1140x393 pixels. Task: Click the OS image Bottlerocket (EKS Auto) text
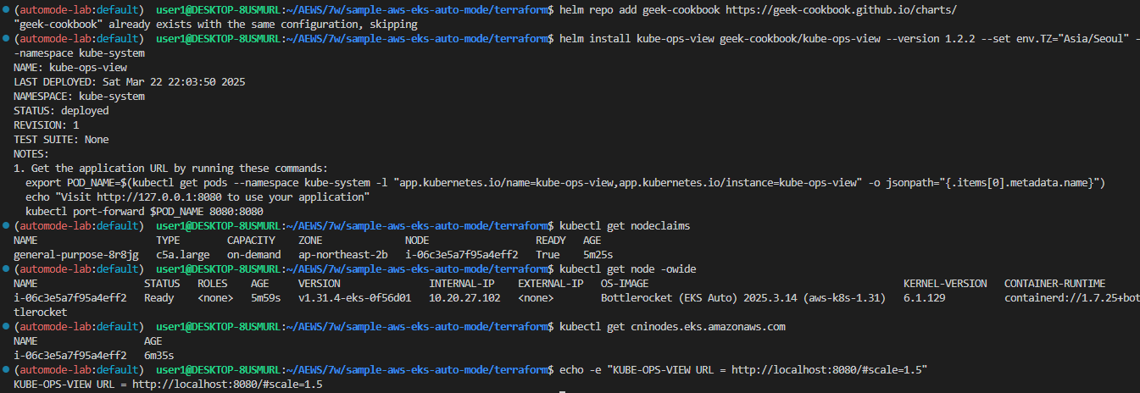click(743, 298)
